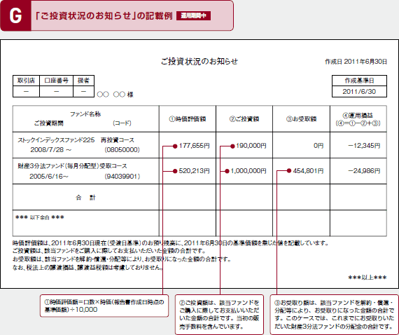Click the red marker beside 454,801円
The height and width of the screenshot is (335, 399).
pyautogui.click(x=289, y=171)
